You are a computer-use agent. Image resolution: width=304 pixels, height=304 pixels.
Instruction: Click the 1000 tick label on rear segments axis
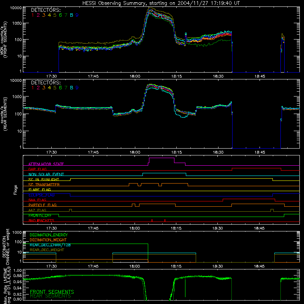tap(17, 97)
